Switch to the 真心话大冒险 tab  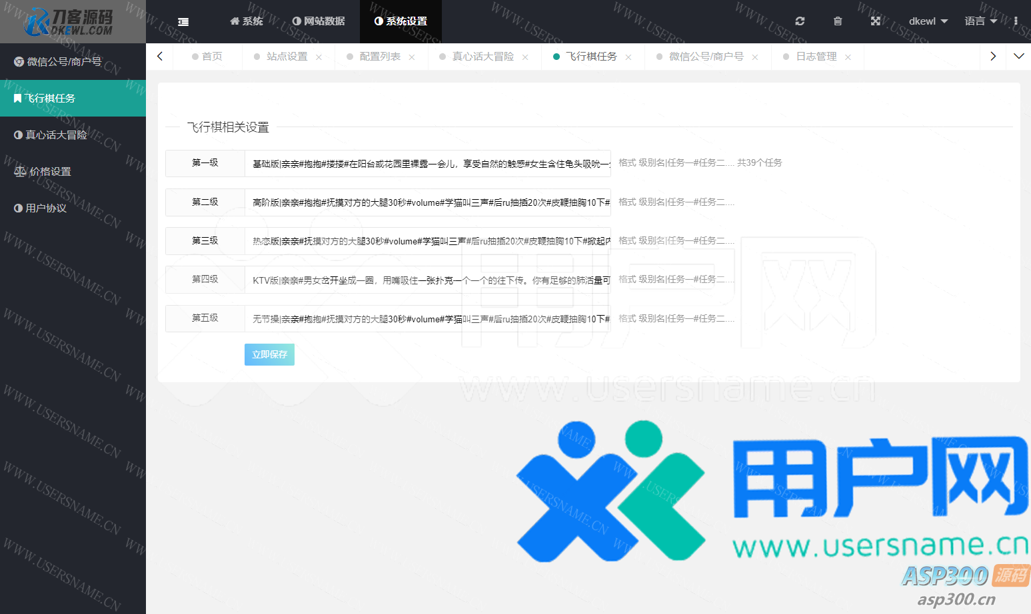pyautogui.click(x=483, y=57)
